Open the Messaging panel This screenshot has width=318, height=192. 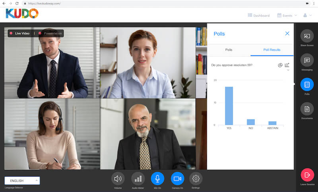(307, 60)
